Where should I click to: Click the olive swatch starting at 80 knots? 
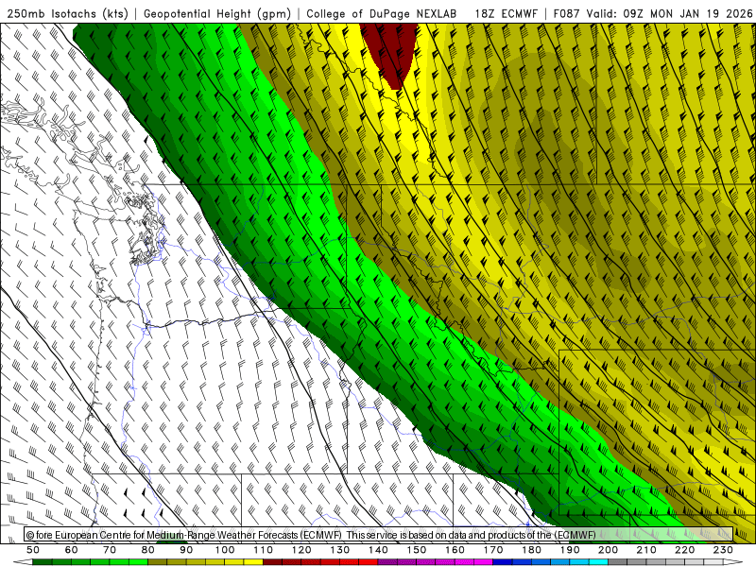pyautogui.click(x=157, y=562)
